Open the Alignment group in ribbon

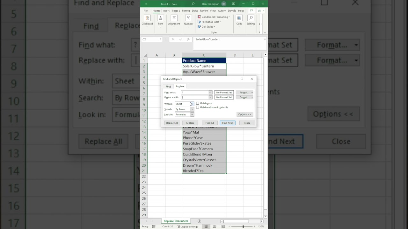pos(174,21)
